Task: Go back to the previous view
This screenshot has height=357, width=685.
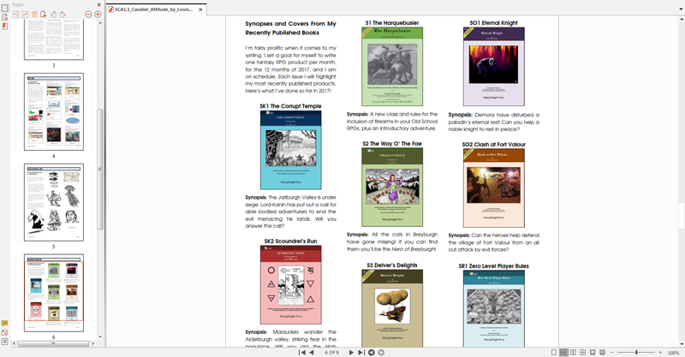Action: (372, 352)
